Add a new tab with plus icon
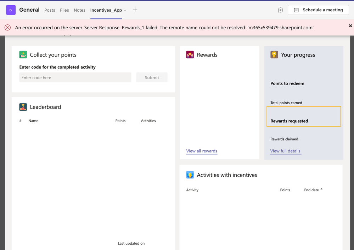The width and height of the screenshot is (354, 250). 135,10
